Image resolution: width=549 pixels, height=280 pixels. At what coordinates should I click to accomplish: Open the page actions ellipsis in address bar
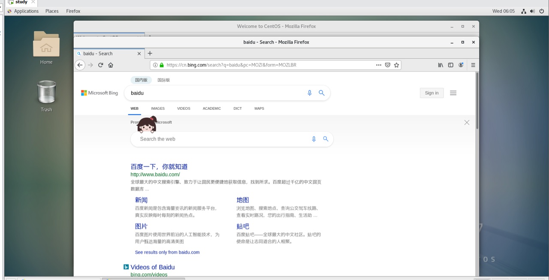pyautogui.click(x=379, y=65)
